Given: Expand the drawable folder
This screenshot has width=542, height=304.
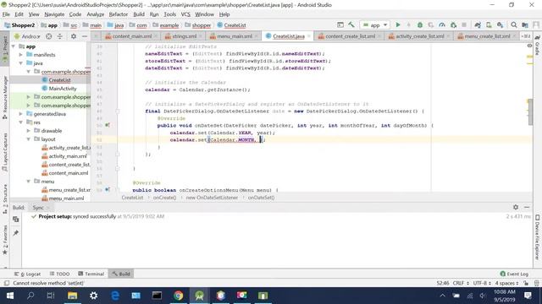Looking at the screenshot, I should point(28,131).
